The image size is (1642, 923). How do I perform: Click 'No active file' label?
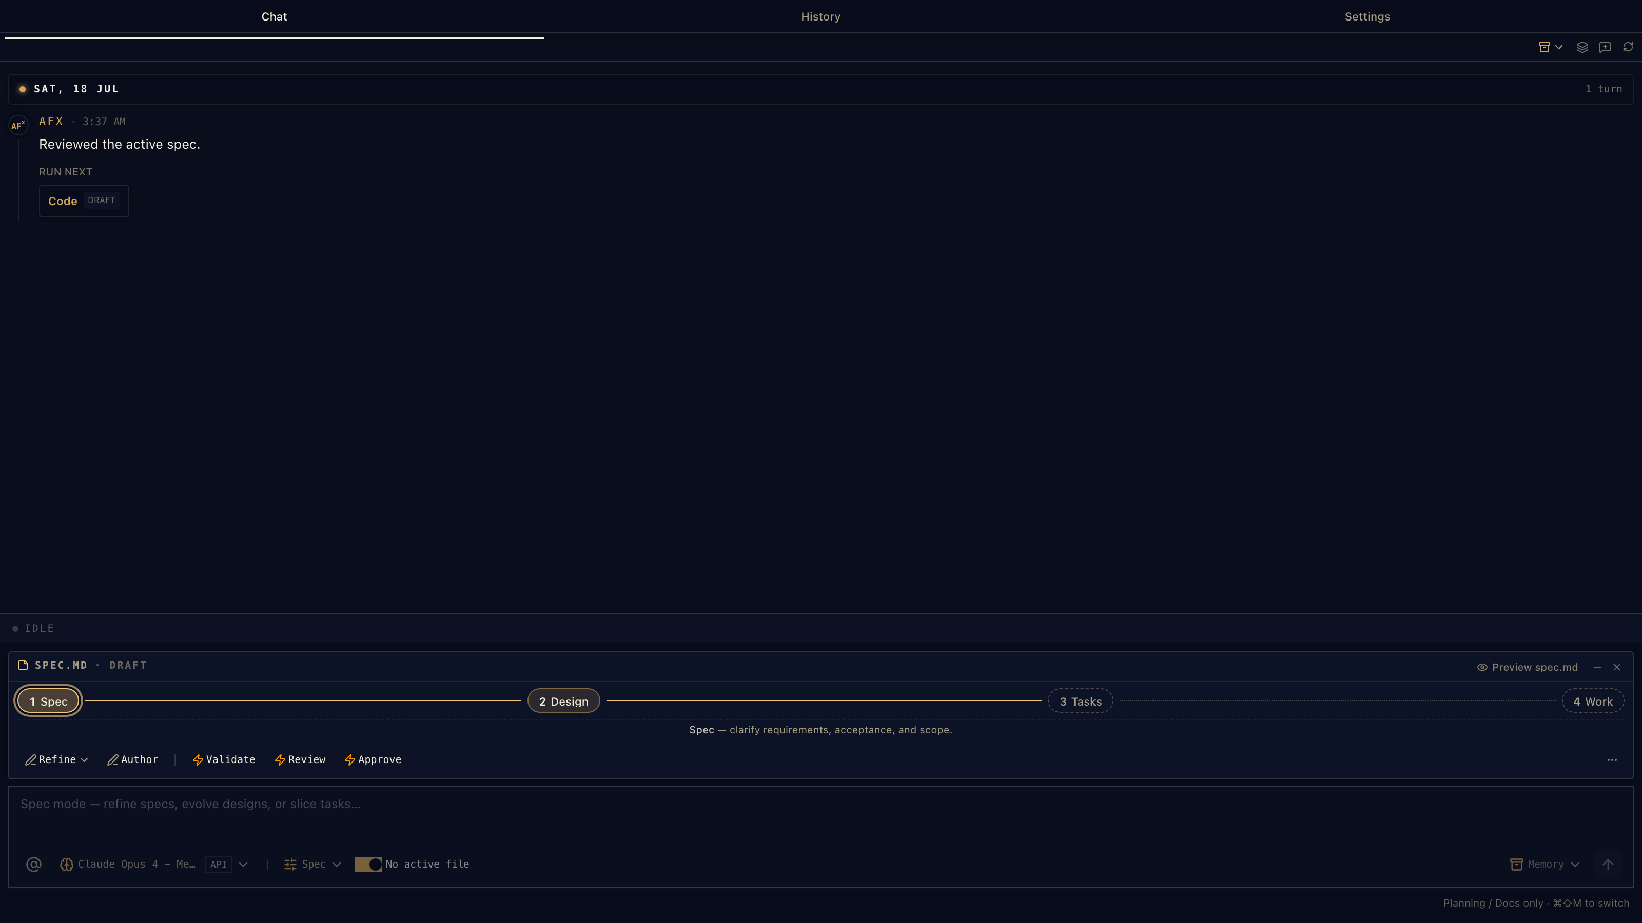pyautogui.click(x=427, y=865)
